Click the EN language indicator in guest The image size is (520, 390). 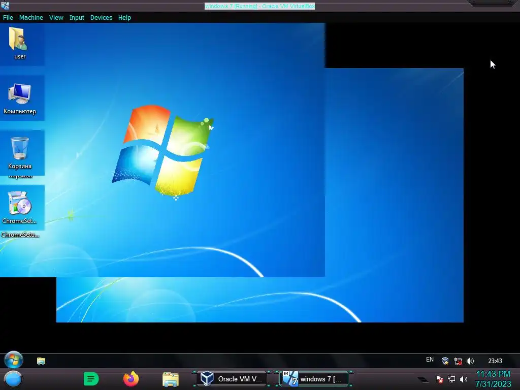[430, 360]
